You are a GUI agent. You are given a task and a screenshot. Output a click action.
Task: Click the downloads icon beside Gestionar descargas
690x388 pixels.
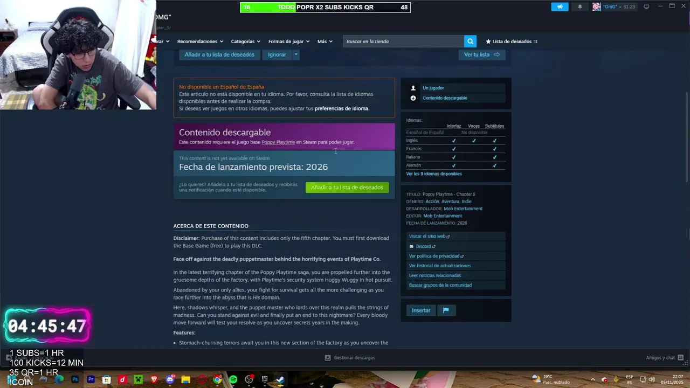(x=327, y=358)
